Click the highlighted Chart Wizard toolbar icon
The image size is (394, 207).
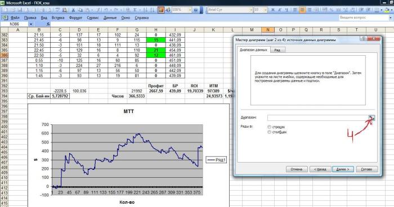click(161, 10)
